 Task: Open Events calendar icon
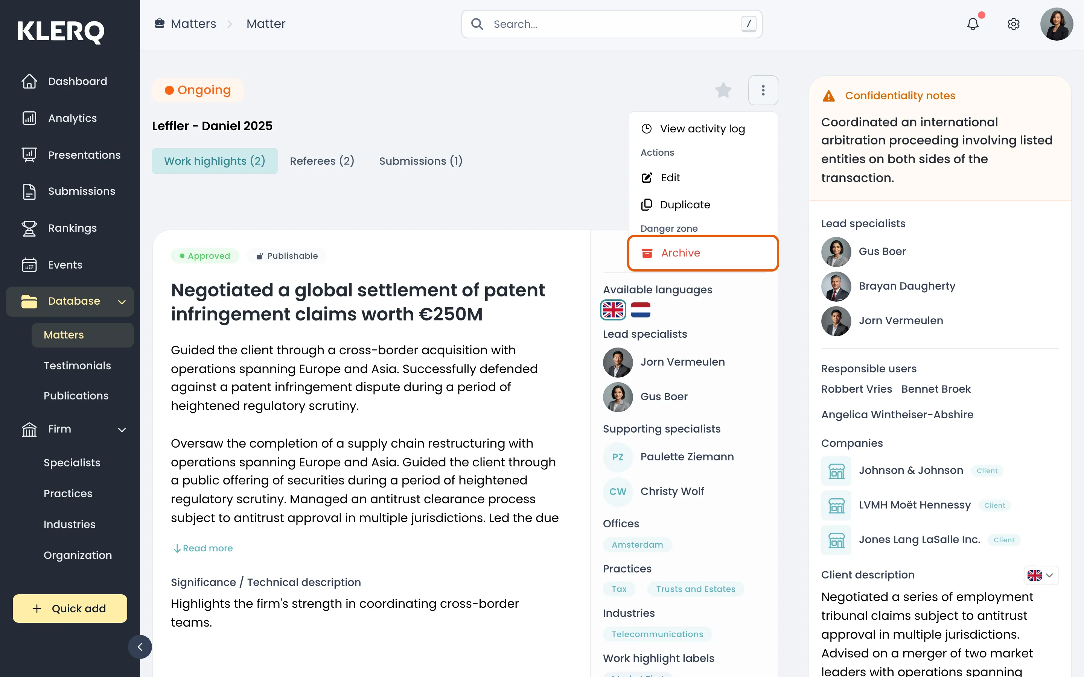click(x=29, y=265)
